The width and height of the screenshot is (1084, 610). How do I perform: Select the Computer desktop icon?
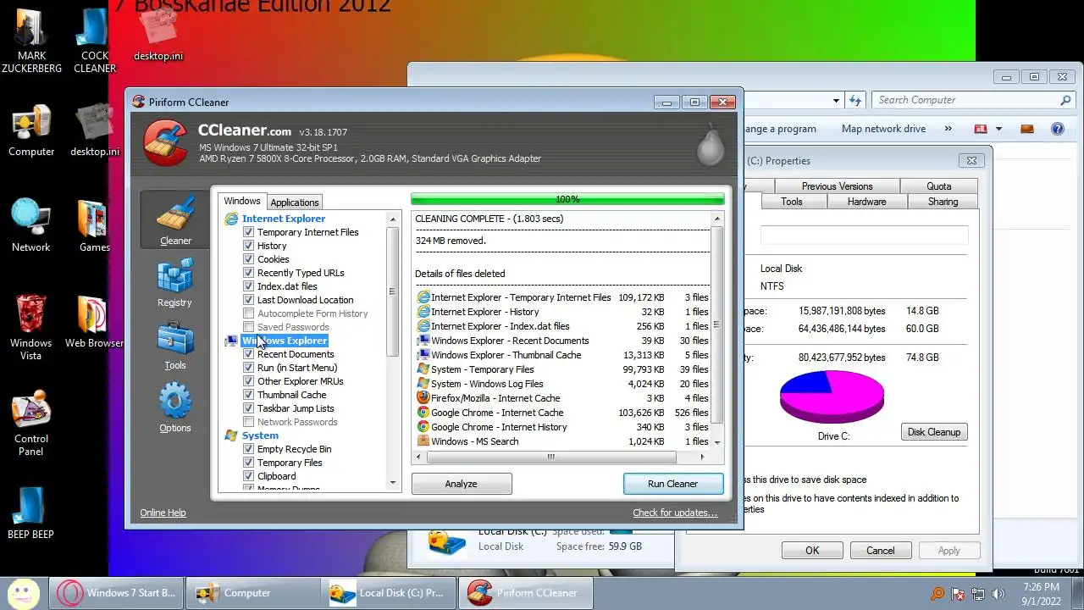[31, 131]
